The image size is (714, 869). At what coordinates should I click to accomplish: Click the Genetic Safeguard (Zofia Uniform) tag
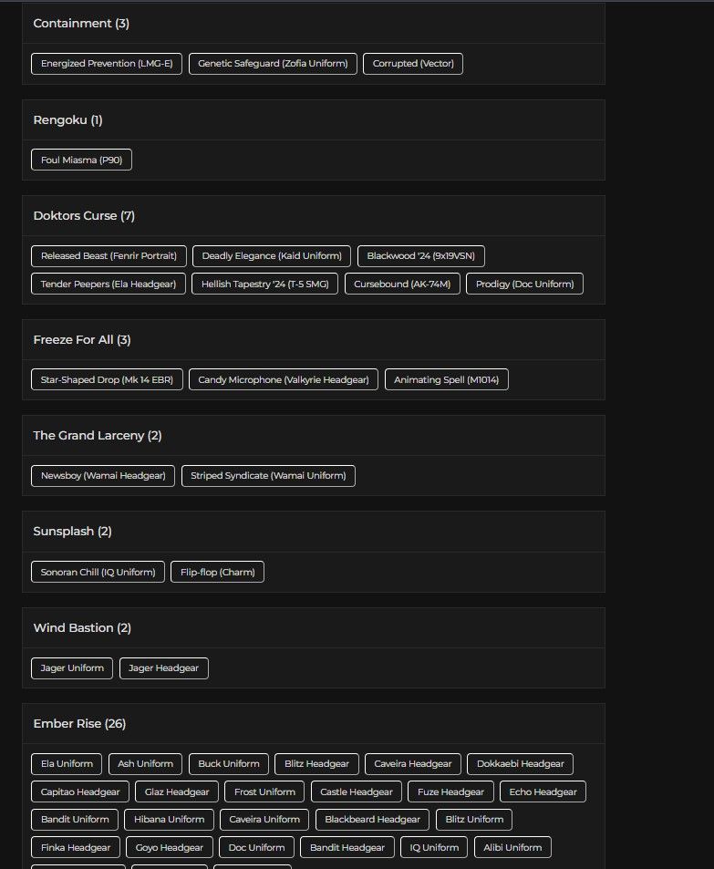[x=273, y=64]
